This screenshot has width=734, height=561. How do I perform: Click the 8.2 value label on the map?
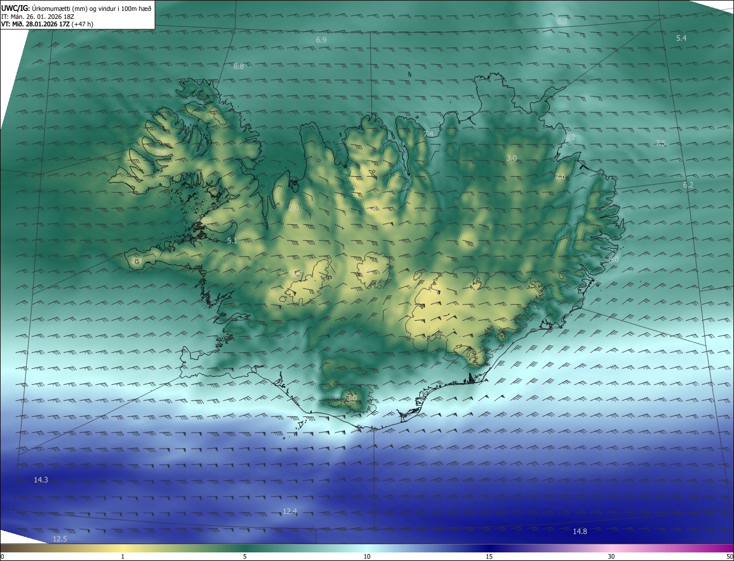pyautogui.click(x=570, y=137)
